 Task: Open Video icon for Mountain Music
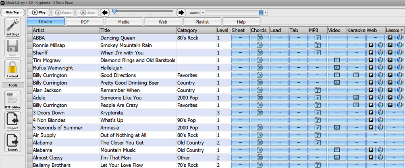[x=337, y=150]
